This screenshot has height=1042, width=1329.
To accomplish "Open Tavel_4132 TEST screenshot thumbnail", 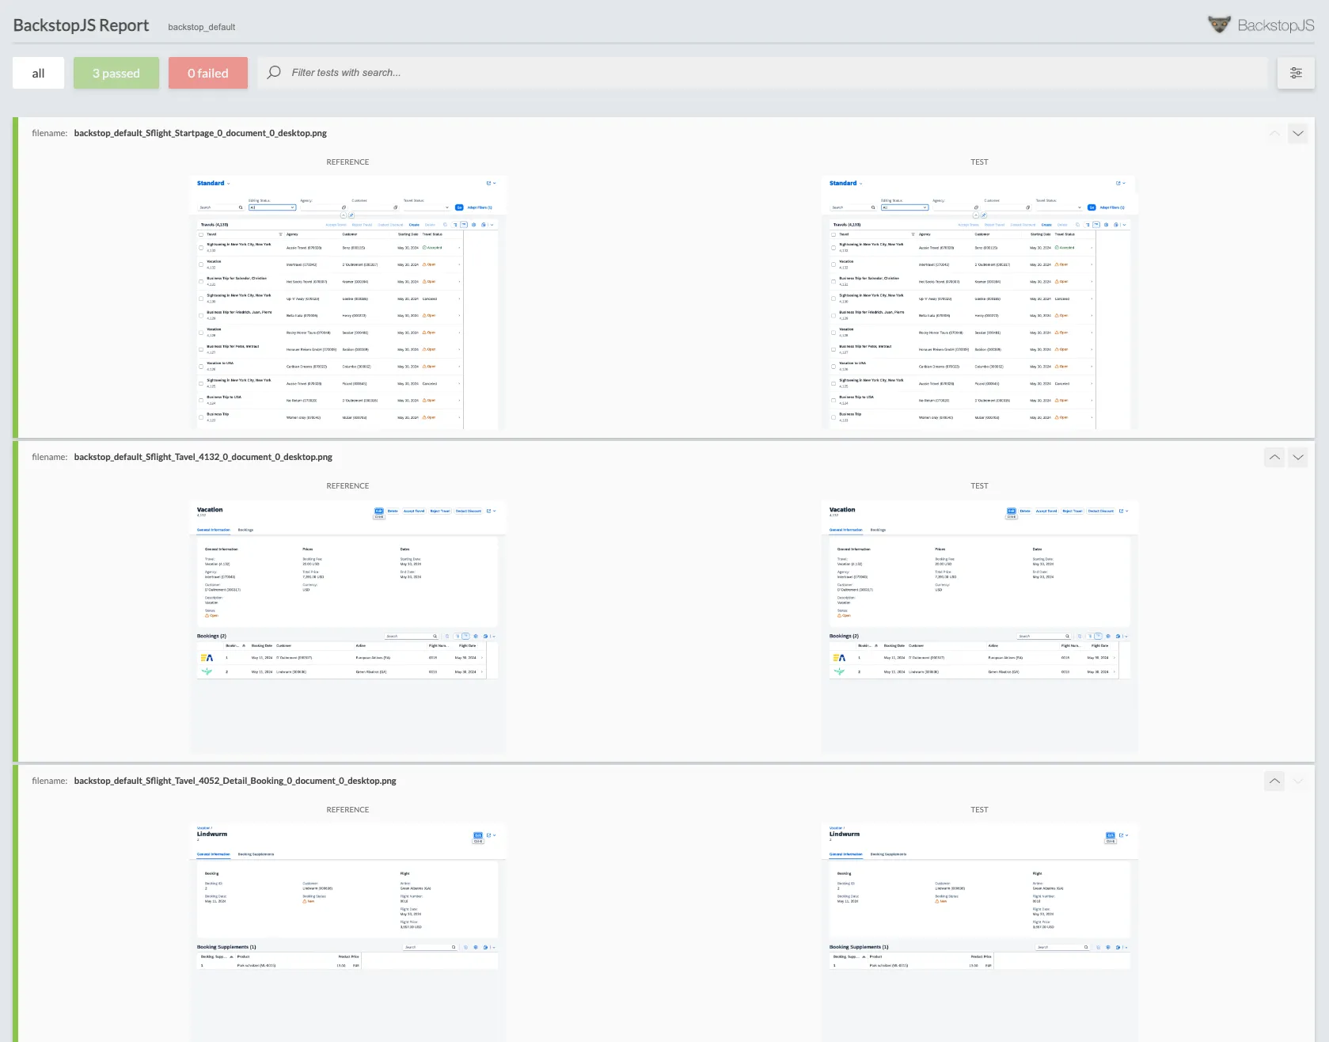I will [x=979, y=626].
